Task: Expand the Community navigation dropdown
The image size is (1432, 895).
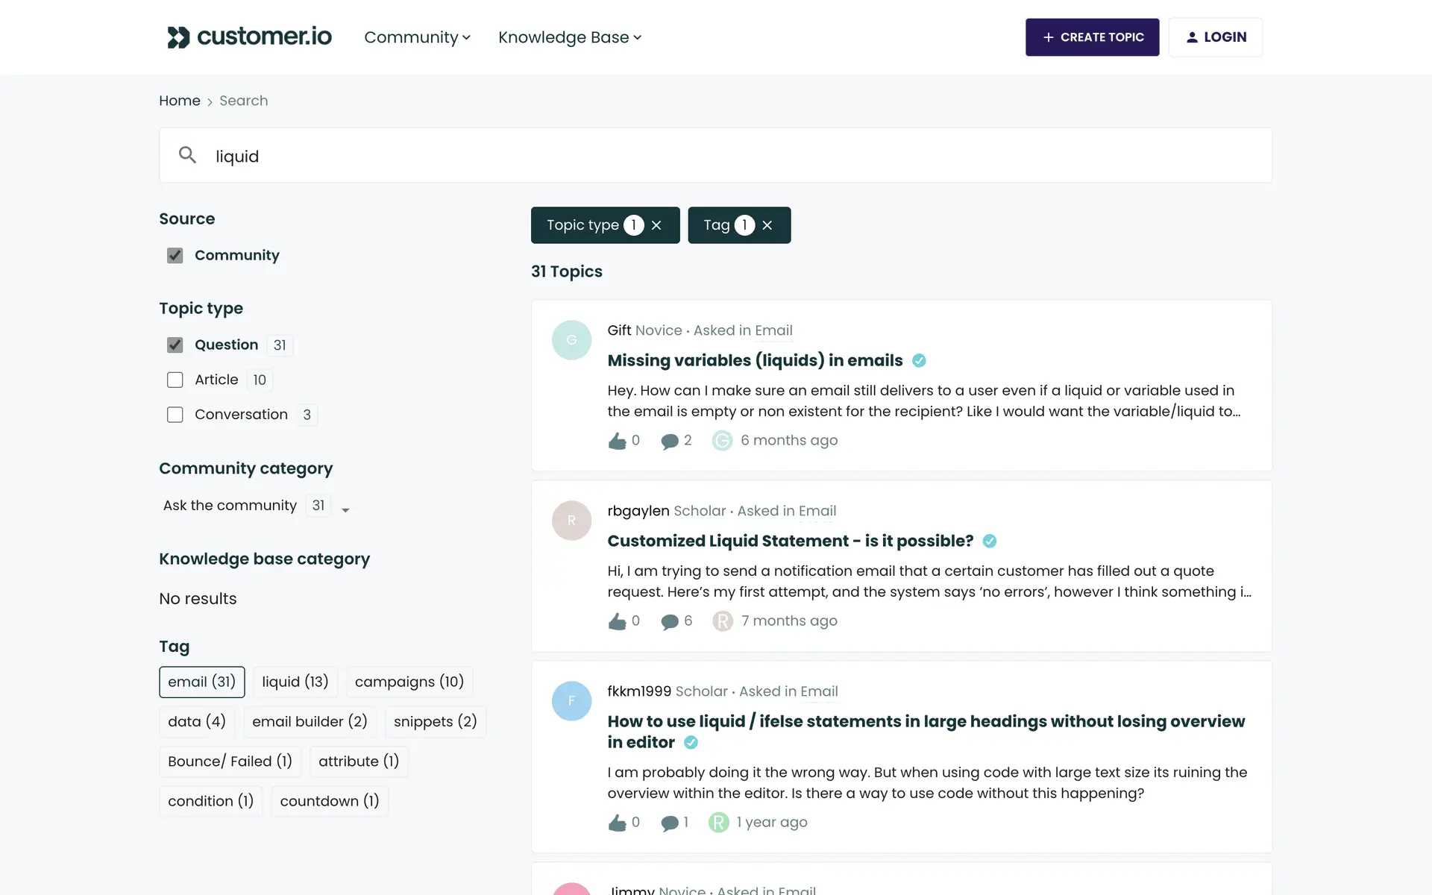Action: pyautogui.click(x=417, y=37)
